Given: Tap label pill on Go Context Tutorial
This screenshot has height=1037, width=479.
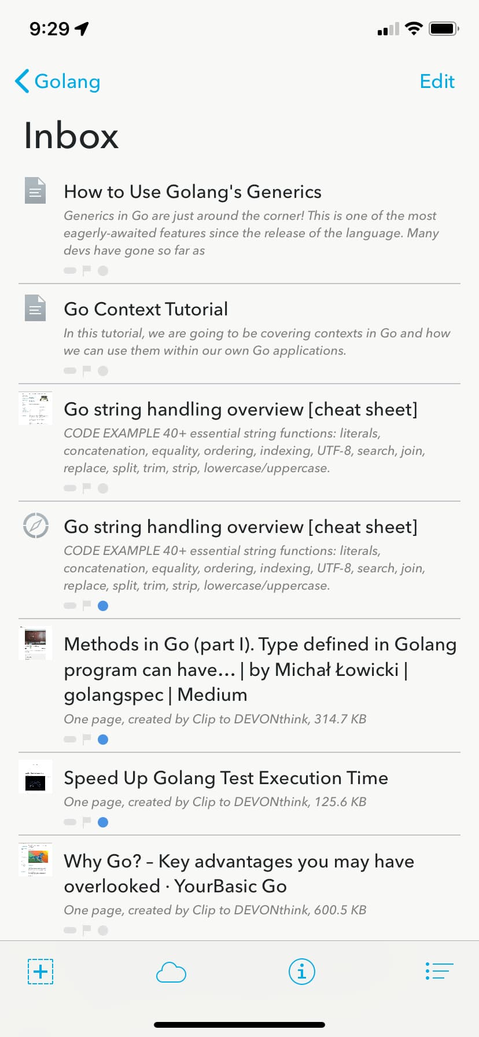Looking at the screenshot, I should click(70, 370).
